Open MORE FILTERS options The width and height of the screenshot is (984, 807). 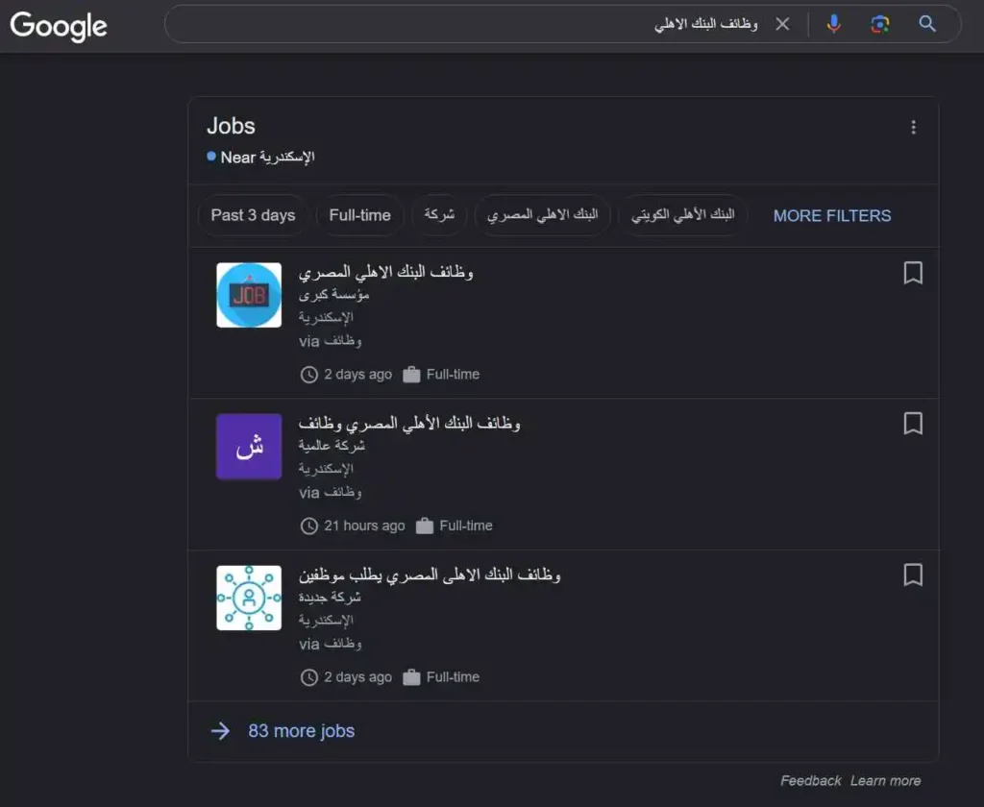(x=831, y=215)
